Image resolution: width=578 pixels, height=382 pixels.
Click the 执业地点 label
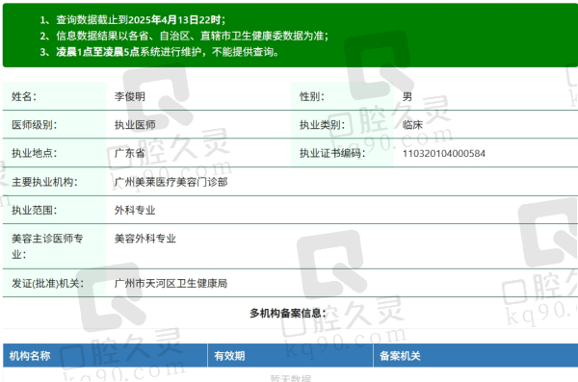point(35,153)
